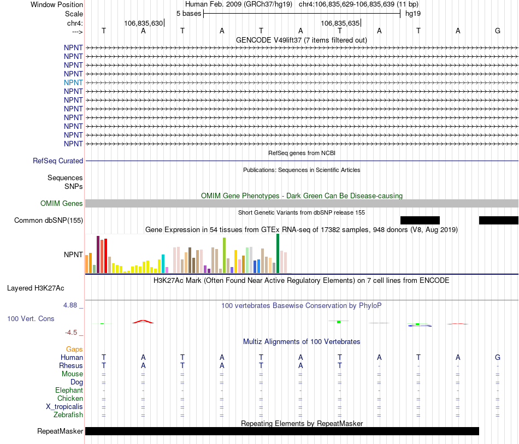519x444 pixels.
Task: Click the black RepeatMasker element bar
Action: click(282, 431)
